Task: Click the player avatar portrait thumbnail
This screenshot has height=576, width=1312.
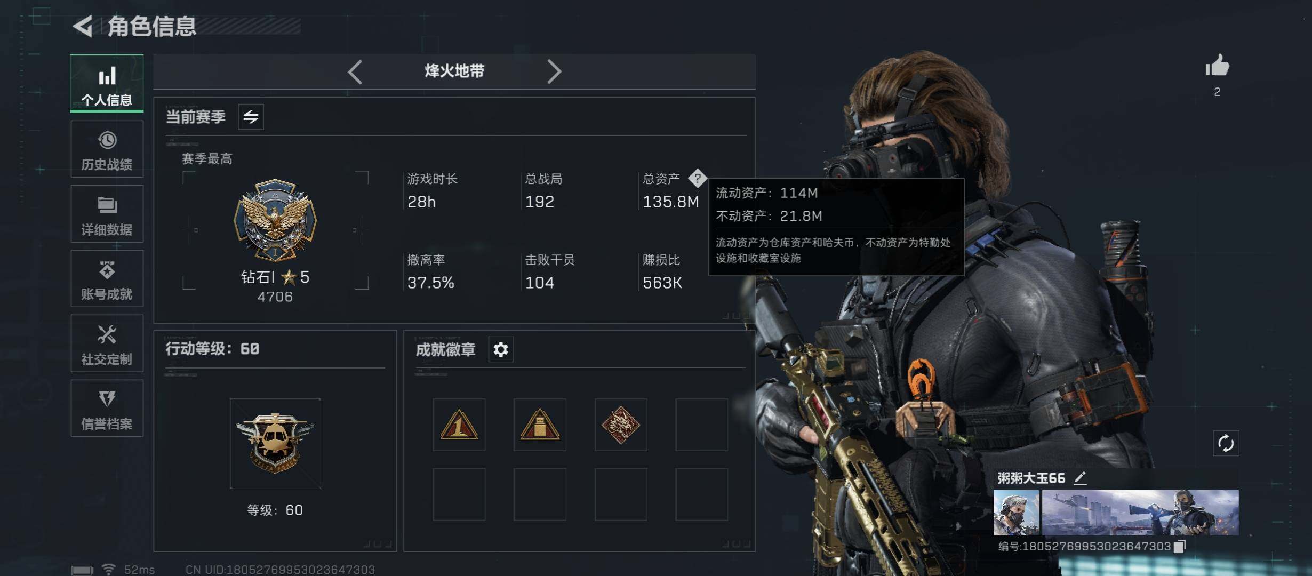Action: tap(1016, 513)
